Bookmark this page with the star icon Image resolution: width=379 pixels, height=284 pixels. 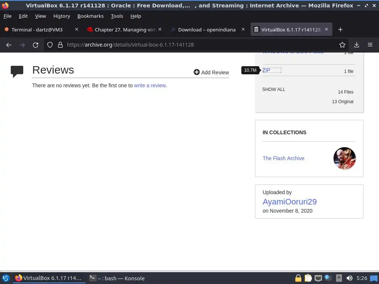(342, 45)
